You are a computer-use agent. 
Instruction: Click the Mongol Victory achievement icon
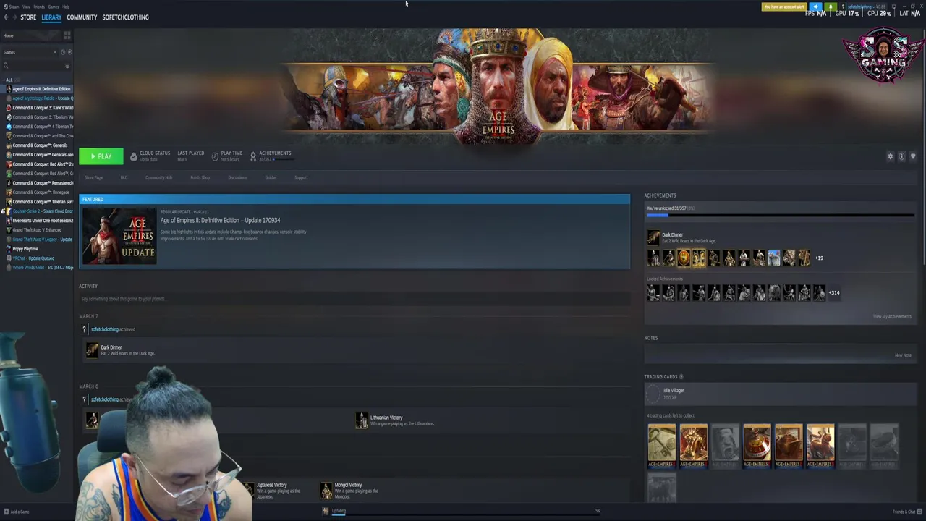pyautogui.click(x=326, y=491)
